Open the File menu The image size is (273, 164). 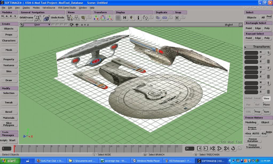pyautogui.click(x=3, y=8)
